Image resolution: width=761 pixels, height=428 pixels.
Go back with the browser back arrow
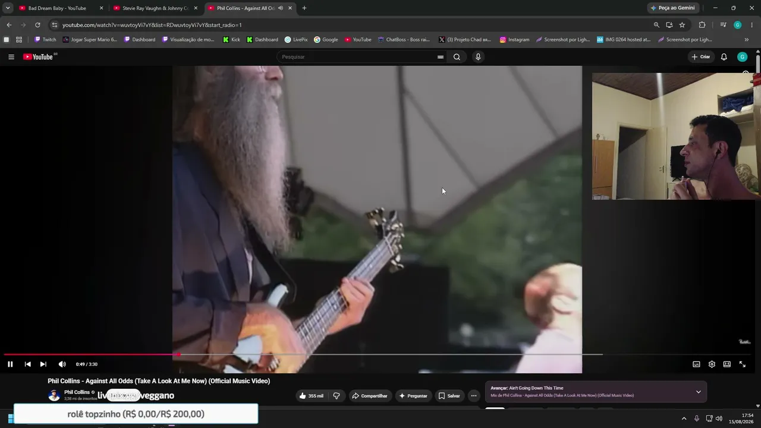click(9, 25)
